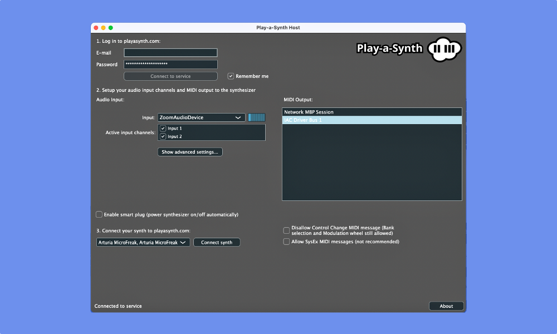
Task: Uncheck the Input 1 channel checkbox
Action: 163,129
